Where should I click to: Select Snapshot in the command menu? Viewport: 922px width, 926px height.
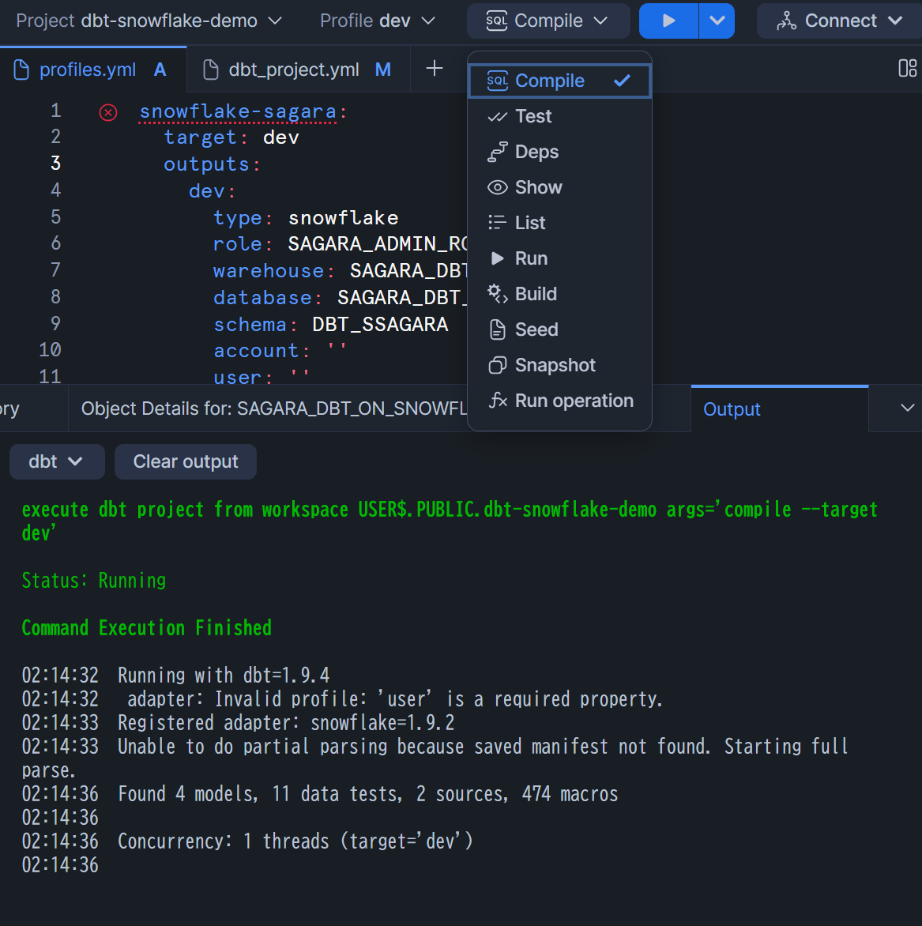pyautogui.click(x=559, y=365)
